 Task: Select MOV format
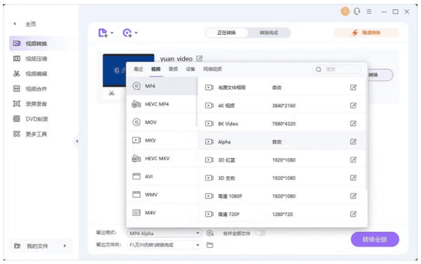click(x=162, y=122)
